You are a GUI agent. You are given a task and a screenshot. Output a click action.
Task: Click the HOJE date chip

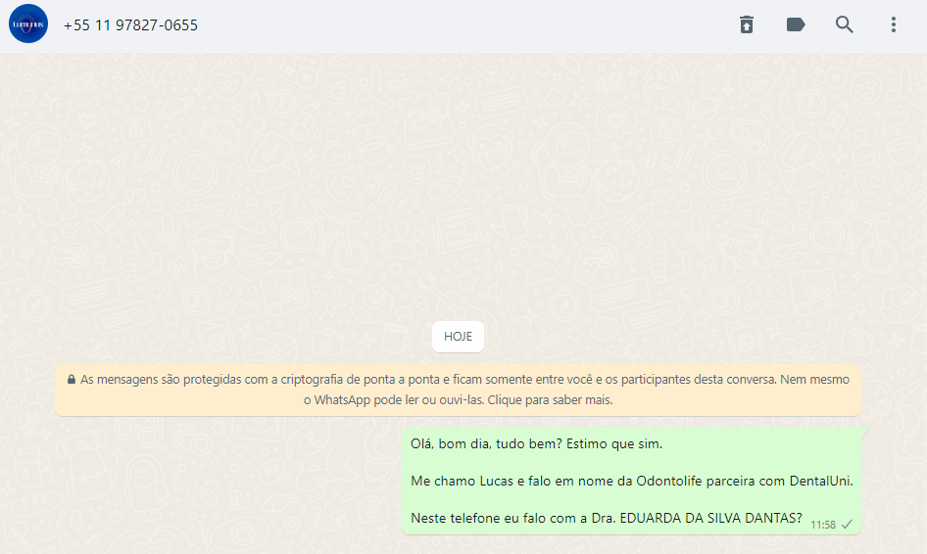459,337
